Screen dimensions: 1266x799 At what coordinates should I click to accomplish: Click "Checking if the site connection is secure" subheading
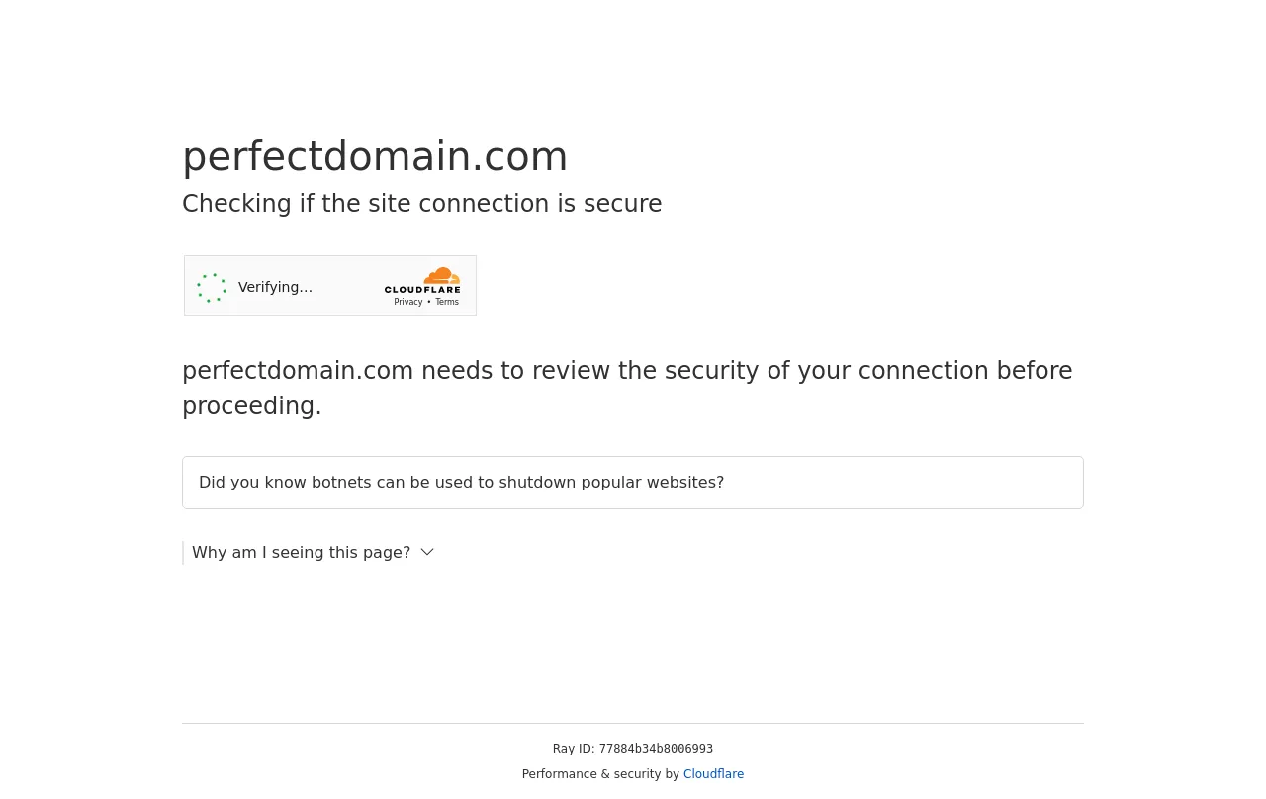(x=422, y=204)
